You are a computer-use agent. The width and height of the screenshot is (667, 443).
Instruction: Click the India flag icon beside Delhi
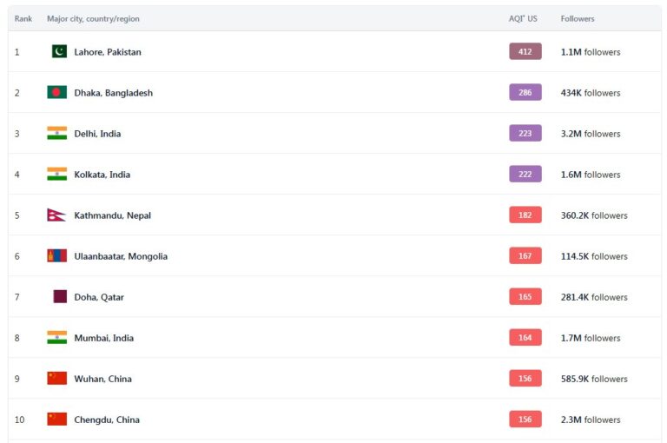(56, 133)
